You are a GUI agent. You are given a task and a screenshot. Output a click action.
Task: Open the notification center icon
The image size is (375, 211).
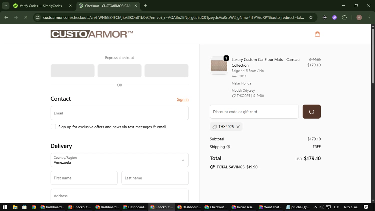click(x=366, y=207)
